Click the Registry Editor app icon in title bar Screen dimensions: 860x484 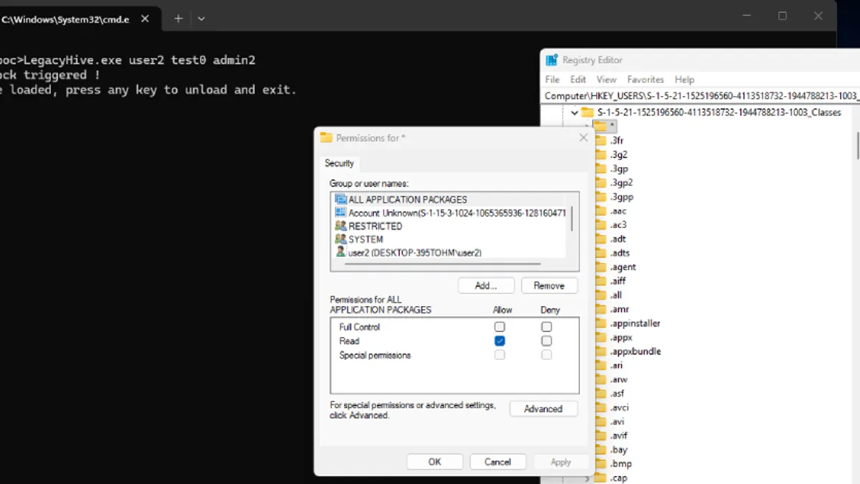(551, 60)
